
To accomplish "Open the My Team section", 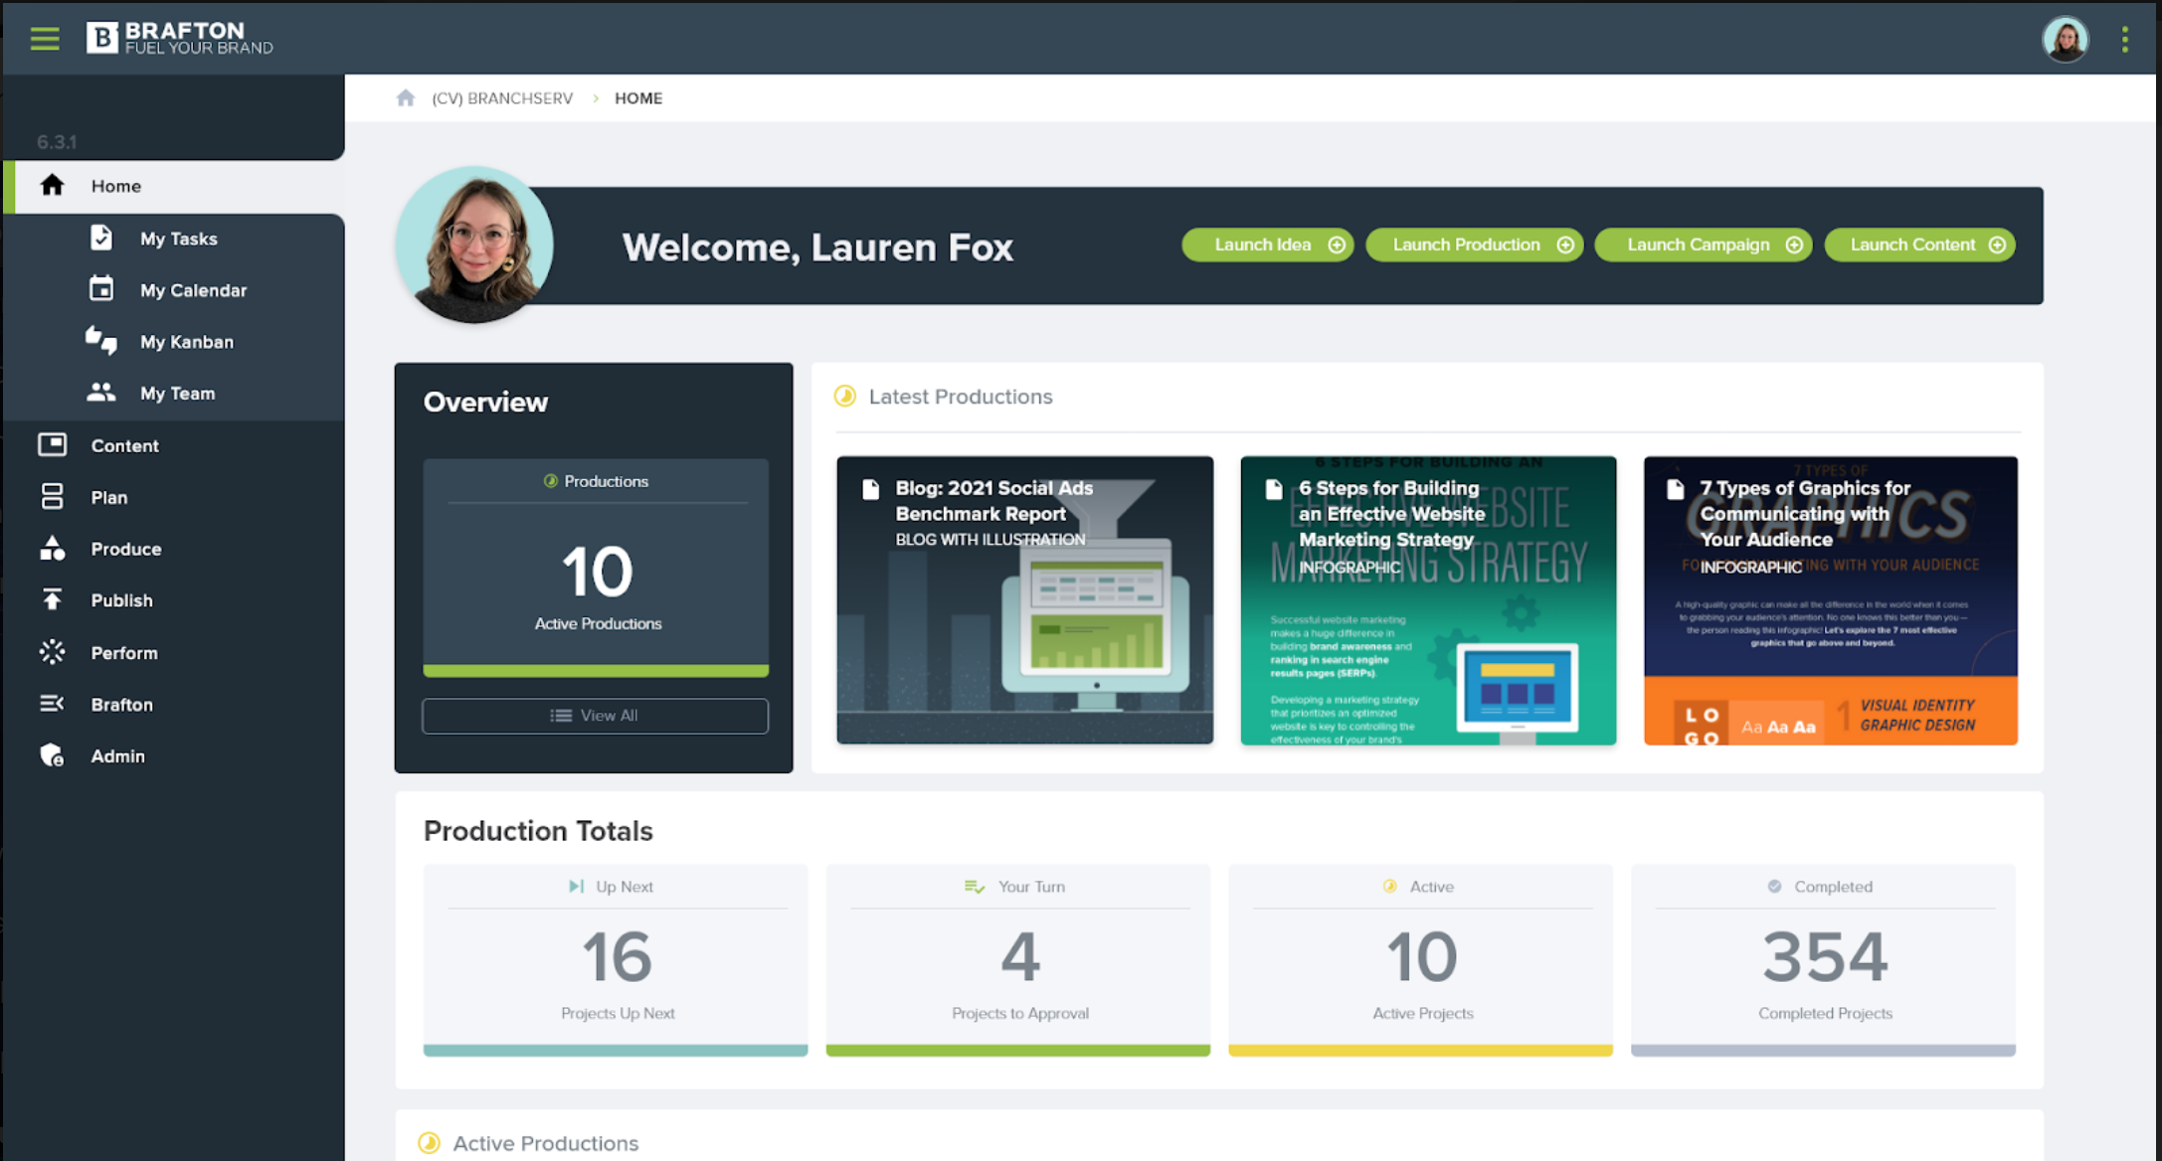I will pyautogui.click(x=177, y=394).
